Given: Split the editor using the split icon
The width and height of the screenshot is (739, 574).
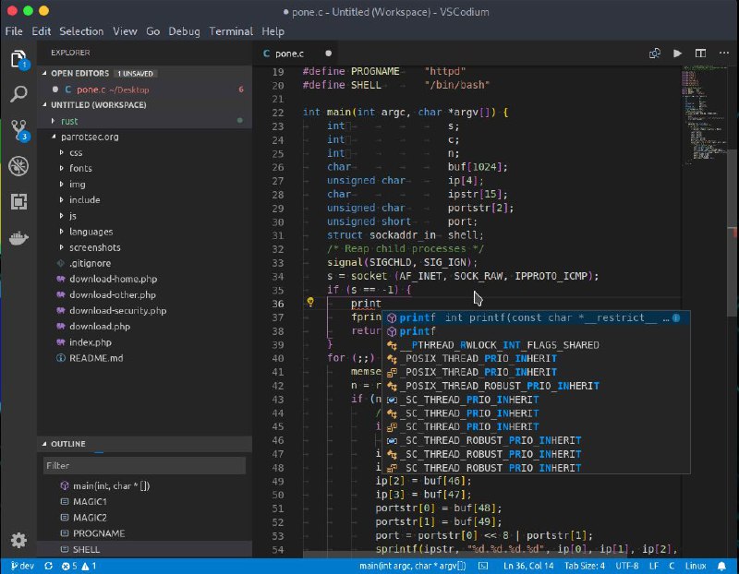Looking at the screenshot, I should pyautogui.click(x=701, y=54).
